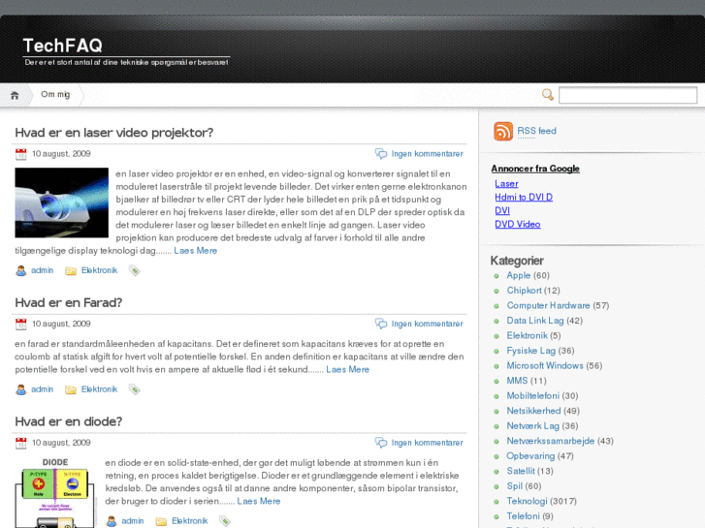Open the Microsoft Windows category
This screenshot has width=705, height=528.
click(545, 366)
